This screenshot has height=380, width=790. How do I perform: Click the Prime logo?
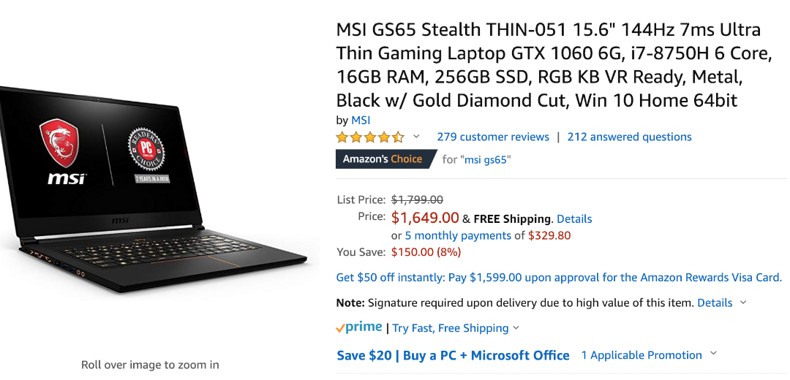point(359,327)
